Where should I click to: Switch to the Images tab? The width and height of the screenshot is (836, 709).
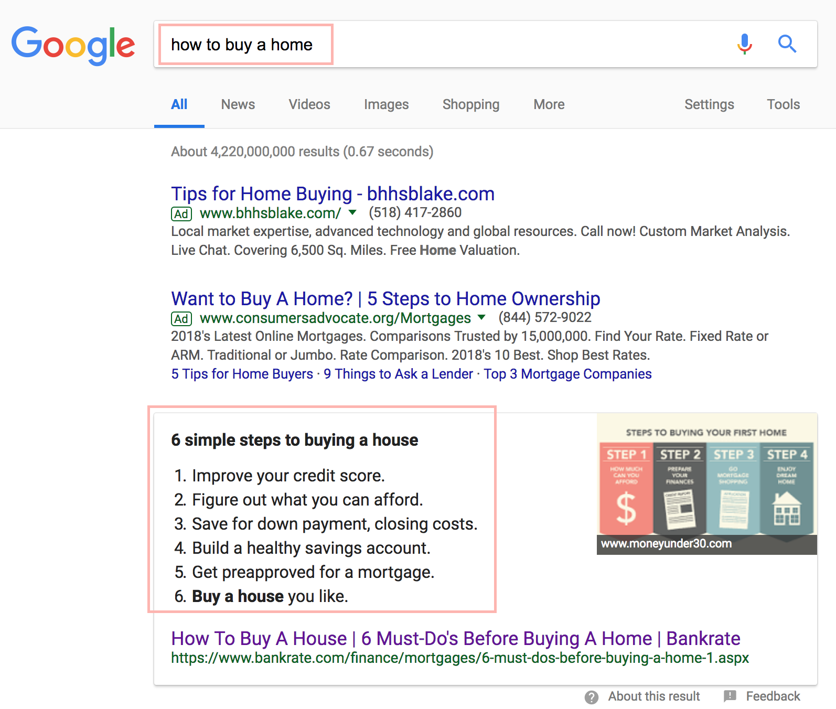point(387,104)
